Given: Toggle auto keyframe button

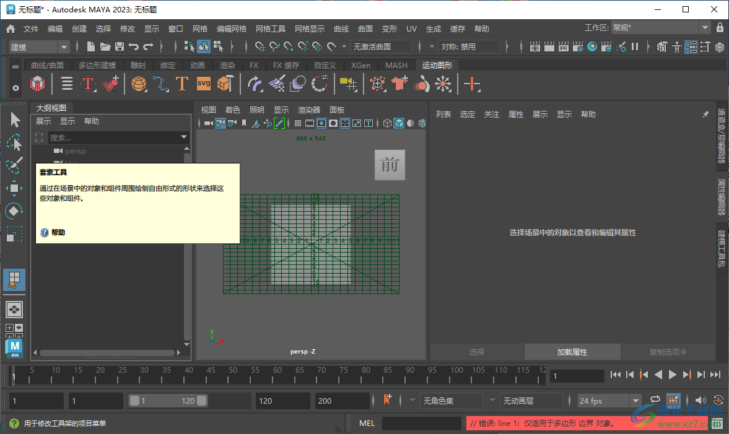Looking at the screenshot, I should click(x=718, y=399).
